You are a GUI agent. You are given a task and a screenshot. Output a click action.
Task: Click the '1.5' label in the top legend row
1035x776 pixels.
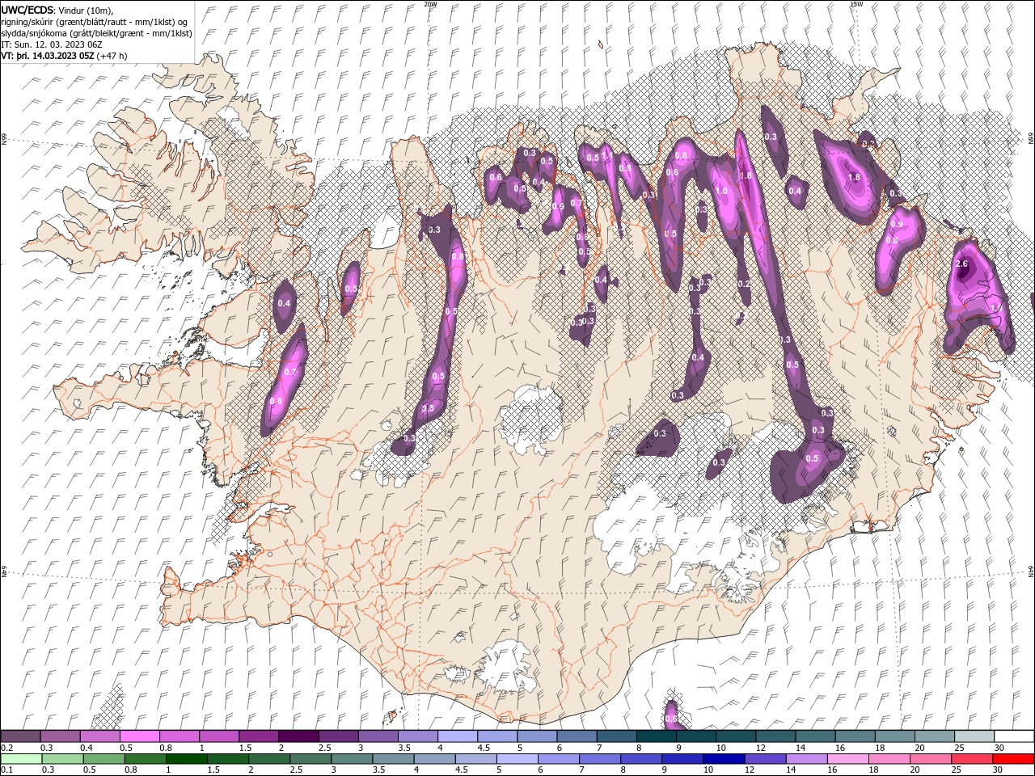(x=244, y=748)
